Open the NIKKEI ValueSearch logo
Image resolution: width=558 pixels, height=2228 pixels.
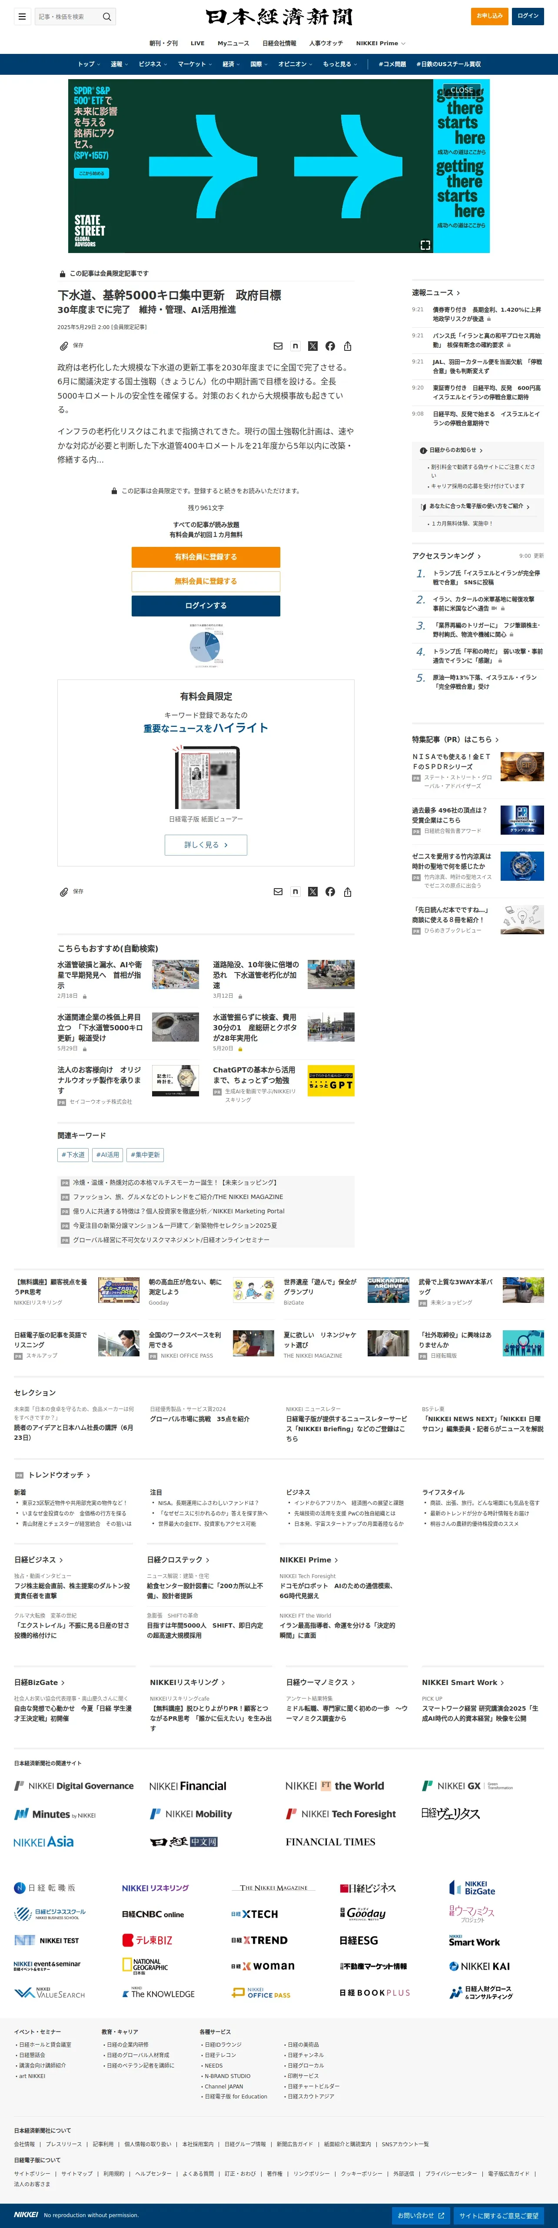coord(49,1993)
